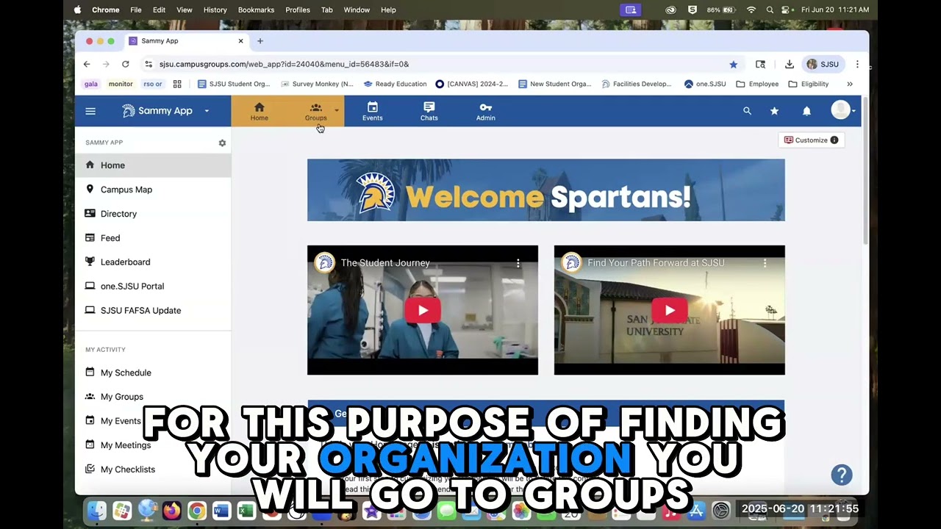Reload the page
Image resolution: width=941 pixels, height=529 pixels.
click(126, 64)
